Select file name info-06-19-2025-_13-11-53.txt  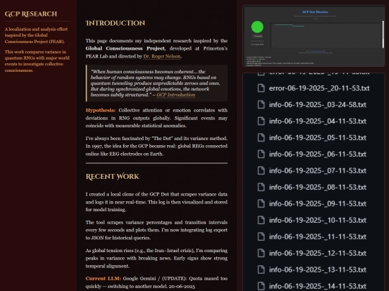point(318,269)
